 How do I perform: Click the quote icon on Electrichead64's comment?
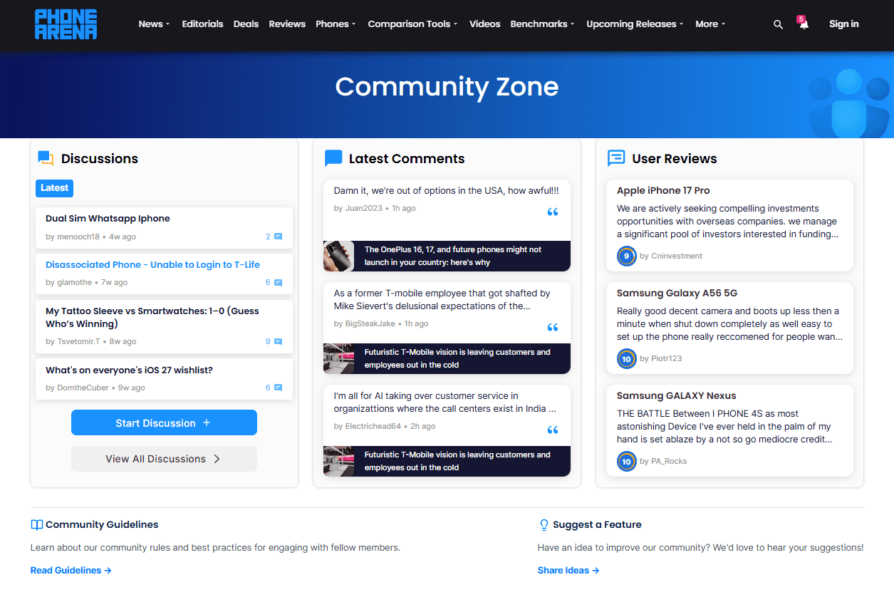point(553,430)
